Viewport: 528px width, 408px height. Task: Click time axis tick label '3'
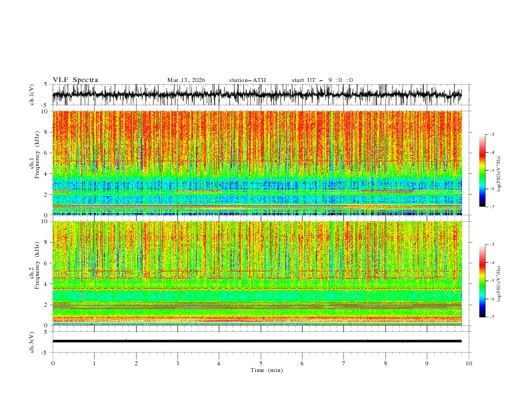177,363
